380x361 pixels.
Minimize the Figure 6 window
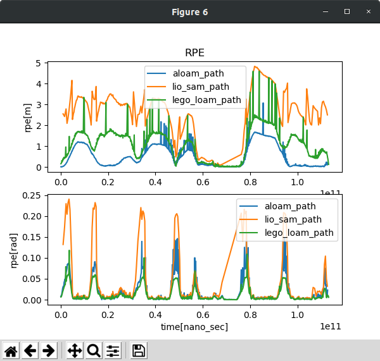point(326,11)
